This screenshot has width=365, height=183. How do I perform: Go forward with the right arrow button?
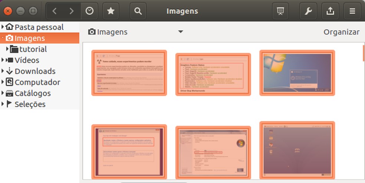[72, 11]
